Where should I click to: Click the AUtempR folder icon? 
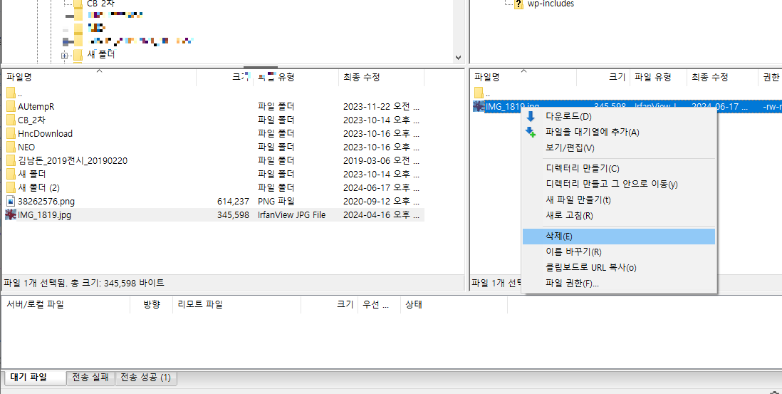[11, 106]
